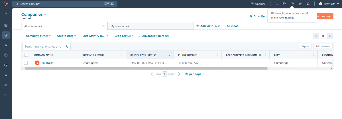Open the Marketplace storefront icon
The width and height of the screenshot is (342, 119).
[284, 4]
